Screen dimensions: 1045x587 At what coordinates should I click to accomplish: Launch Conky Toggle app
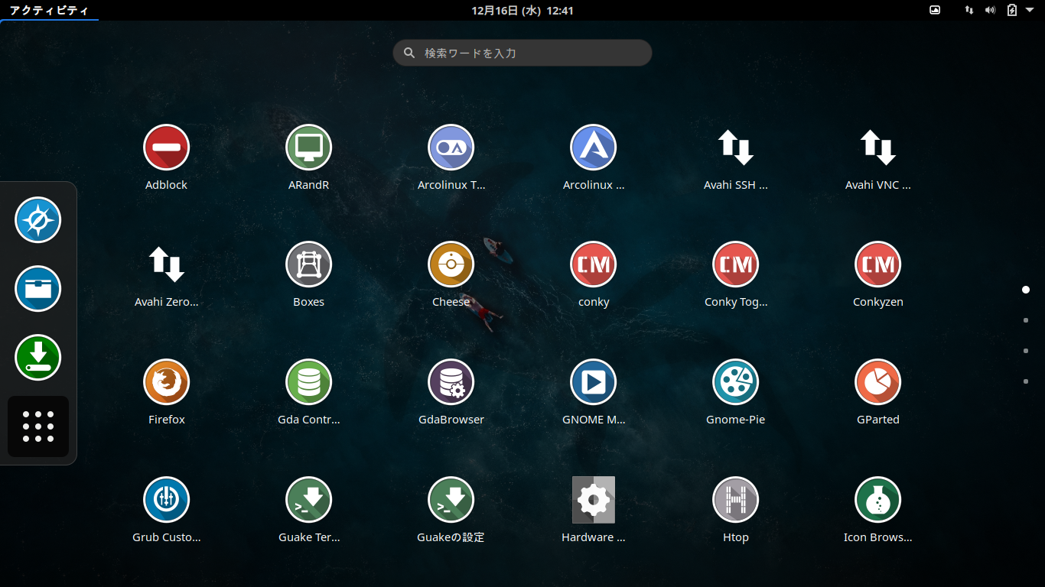pos(735,264)
